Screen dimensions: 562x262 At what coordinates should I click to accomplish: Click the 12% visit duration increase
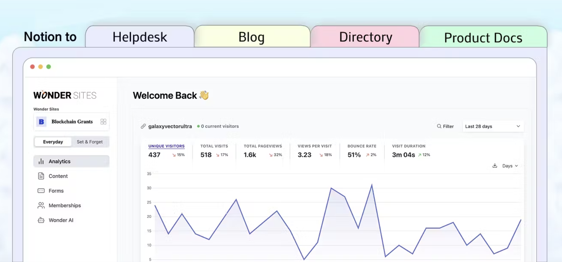424,155
